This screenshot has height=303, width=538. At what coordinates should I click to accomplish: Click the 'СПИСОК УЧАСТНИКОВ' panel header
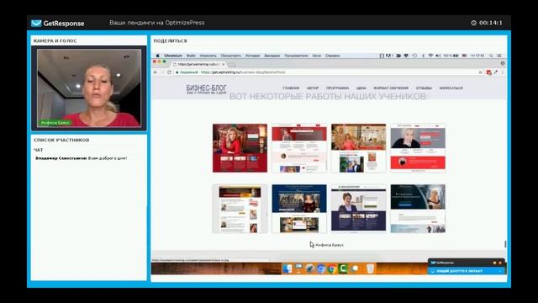coord(61,141)
